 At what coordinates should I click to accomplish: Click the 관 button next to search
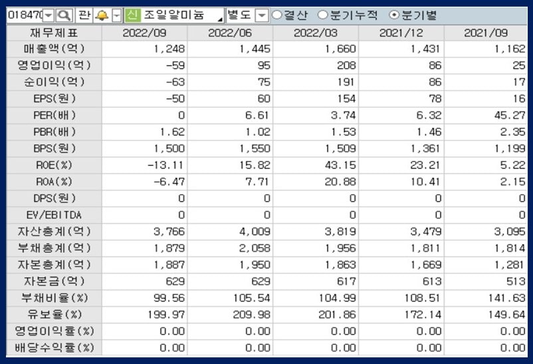pyautogui.click(x=84, y=15)
